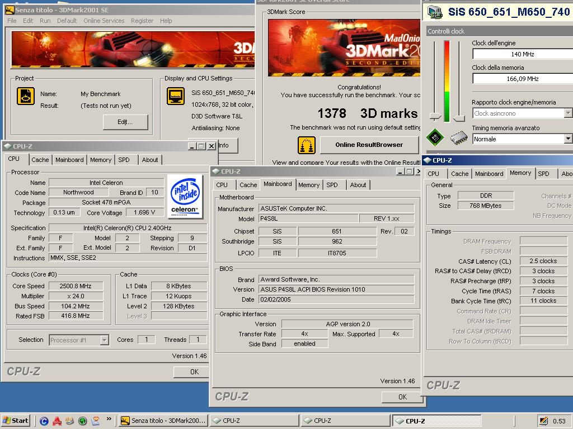The height and width of the screenshot is (429, 573).
Task: Click the fifth quick launch icon with heart
Action: [x=96, y=421]
